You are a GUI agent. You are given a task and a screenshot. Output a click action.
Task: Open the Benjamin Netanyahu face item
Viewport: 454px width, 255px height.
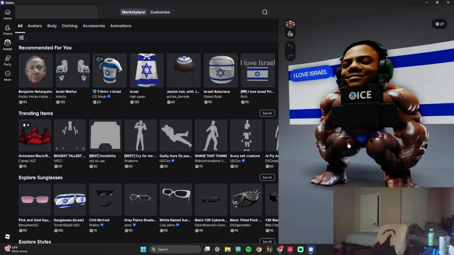(35, 70)
